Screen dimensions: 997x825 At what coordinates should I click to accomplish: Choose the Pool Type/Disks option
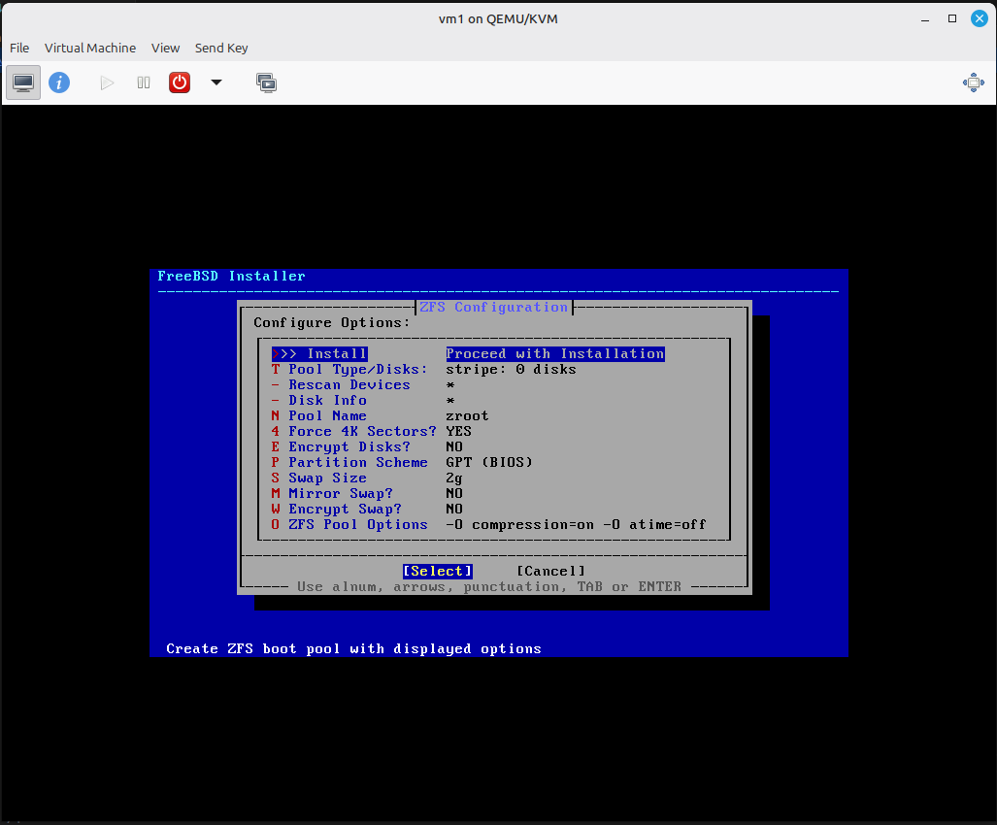point(357,370)
